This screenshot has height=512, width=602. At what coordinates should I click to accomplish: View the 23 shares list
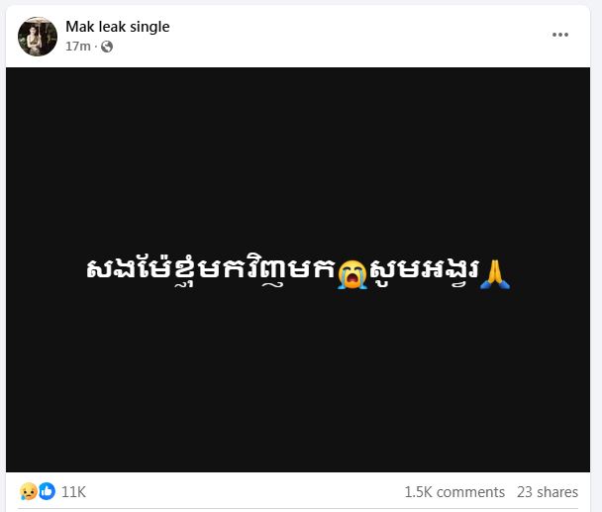[548, 492]
